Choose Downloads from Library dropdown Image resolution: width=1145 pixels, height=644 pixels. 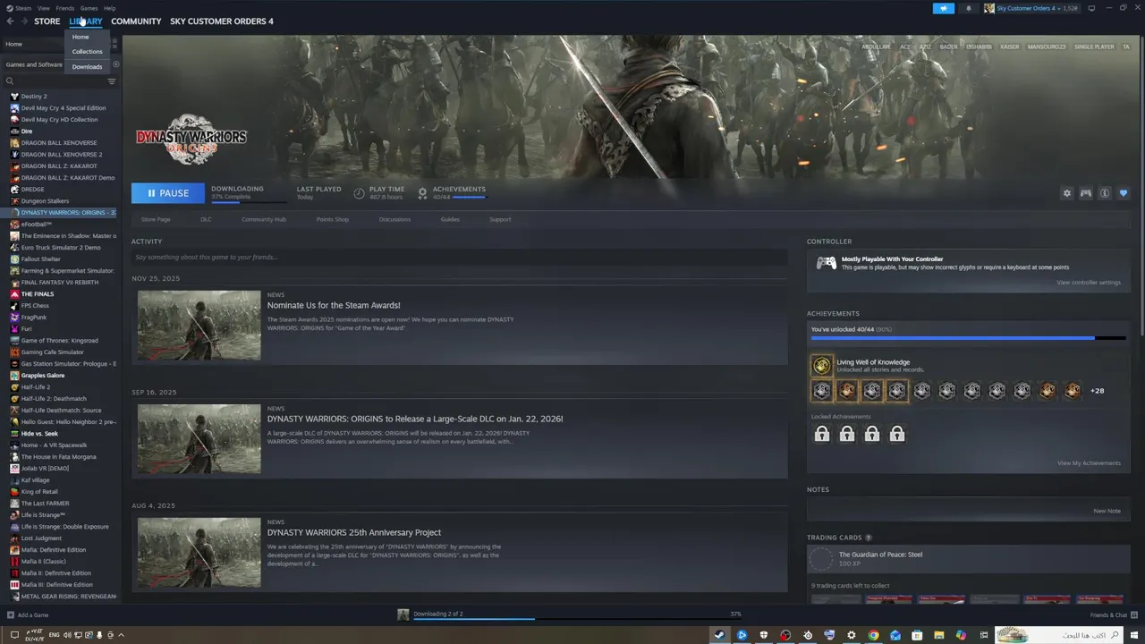88,66
